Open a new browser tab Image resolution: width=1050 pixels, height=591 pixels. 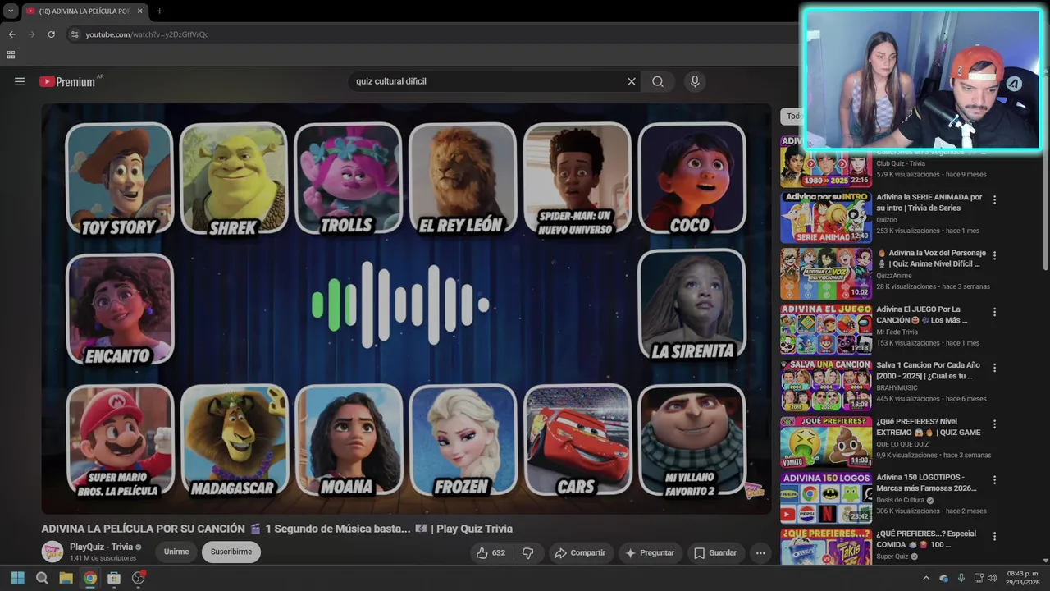click(159, 11)
